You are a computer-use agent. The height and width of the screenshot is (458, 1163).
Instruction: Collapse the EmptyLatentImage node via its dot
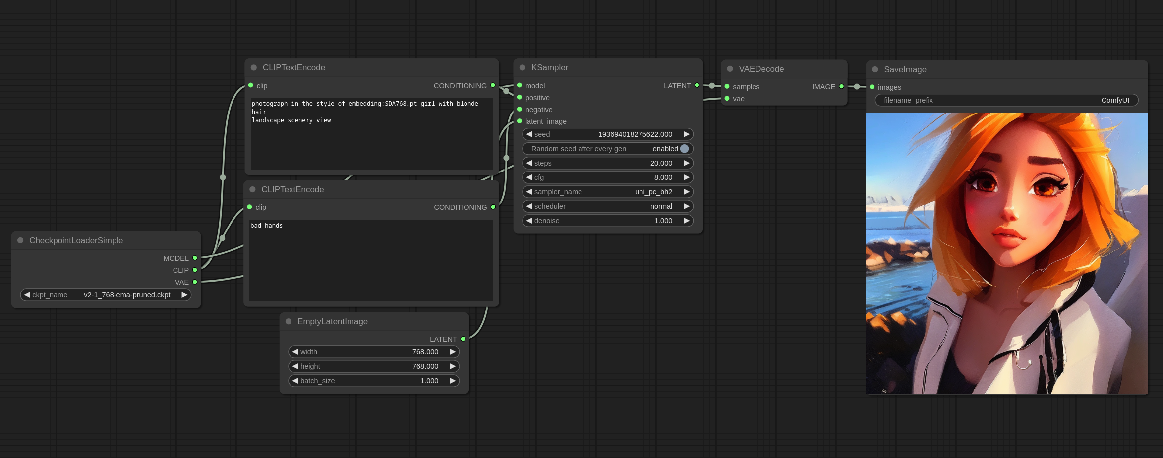(x=289, y=321)
